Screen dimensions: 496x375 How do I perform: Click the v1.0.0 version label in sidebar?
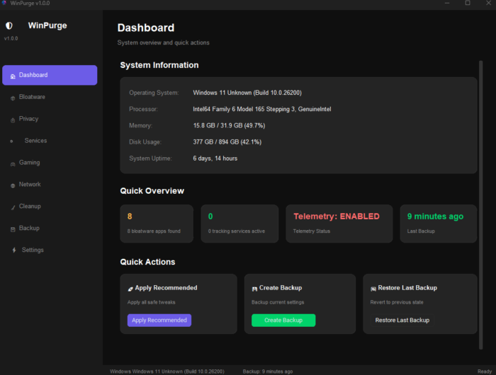pyautogui.click(x=11, y=38)
